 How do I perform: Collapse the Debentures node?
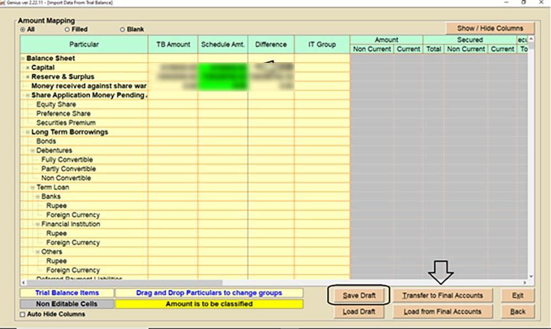33,150
